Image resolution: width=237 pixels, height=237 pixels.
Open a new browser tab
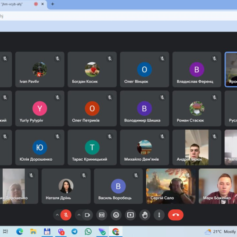point(53,4)
